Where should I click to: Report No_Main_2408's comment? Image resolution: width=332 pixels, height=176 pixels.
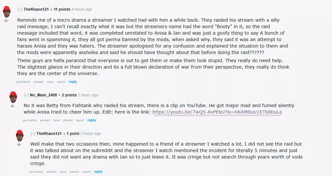80,120
